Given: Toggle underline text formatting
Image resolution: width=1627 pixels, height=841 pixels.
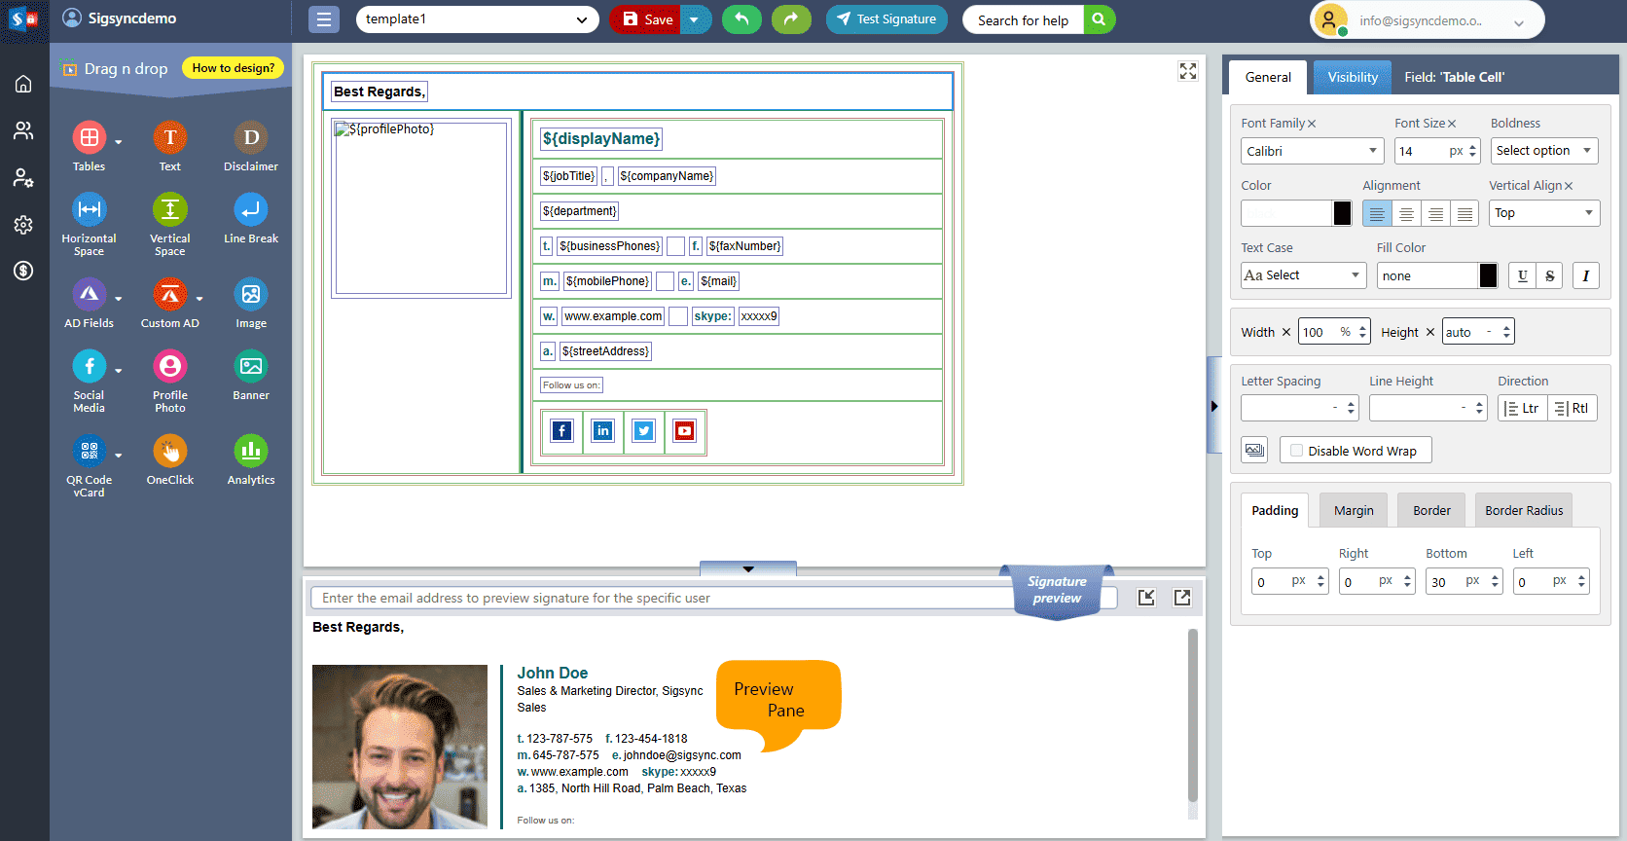Looking at the screenshot, I should point(1522,275).
